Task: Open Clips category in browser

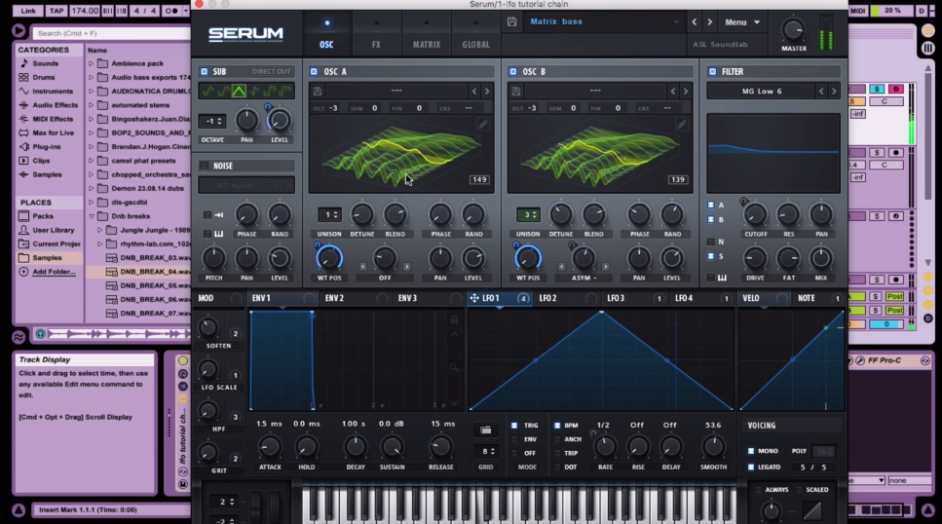Action: 41,161
